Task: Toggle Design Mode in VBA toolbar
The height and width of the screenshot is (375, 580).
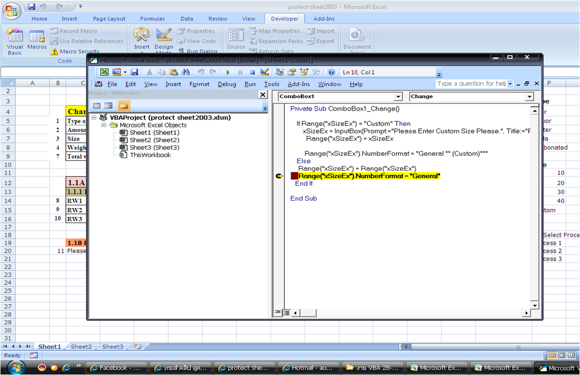Action: coord(265,72)
